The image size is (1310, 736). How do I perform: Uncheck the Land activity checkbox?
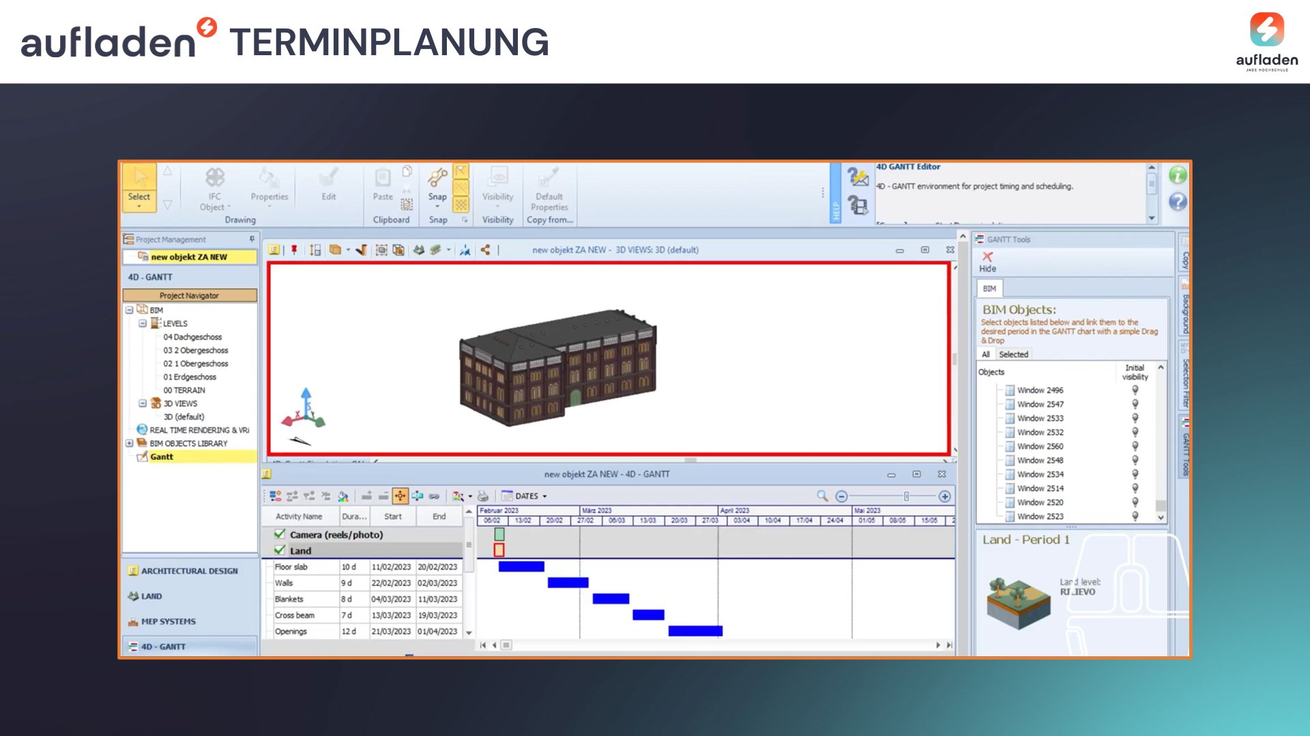point(280,550)
